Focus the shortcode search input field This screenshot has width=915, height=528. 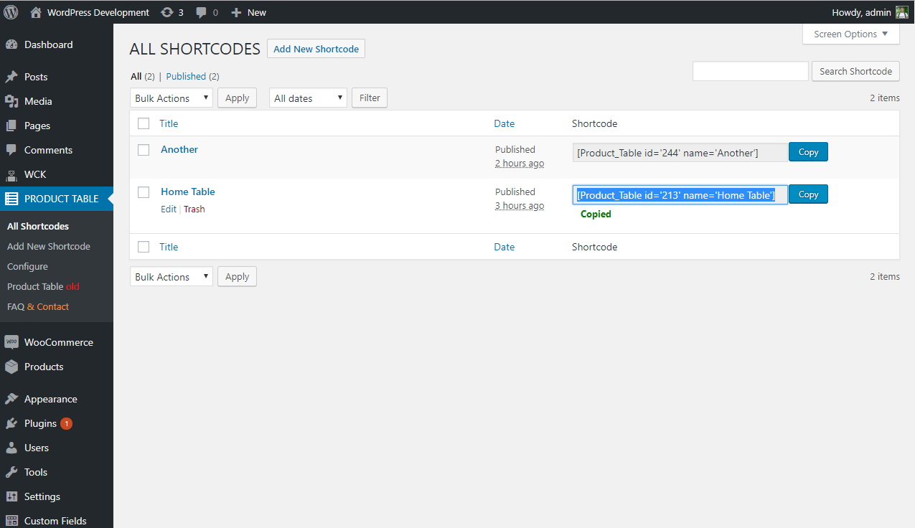coord(750,71)
